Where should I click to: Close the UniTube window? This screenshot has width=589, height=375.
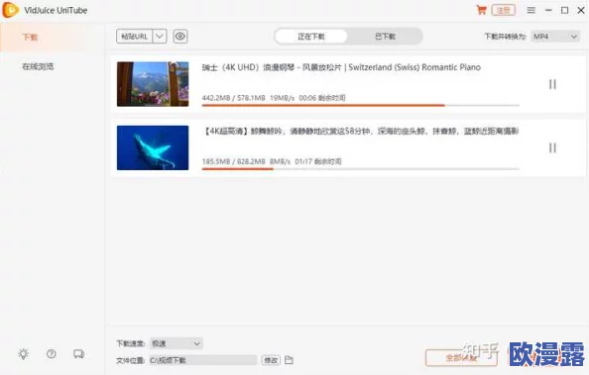click(x=581, y=10)
